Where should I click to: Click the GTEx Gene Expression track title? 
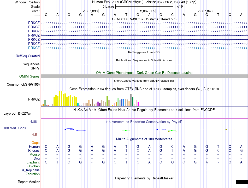point(144,89)
